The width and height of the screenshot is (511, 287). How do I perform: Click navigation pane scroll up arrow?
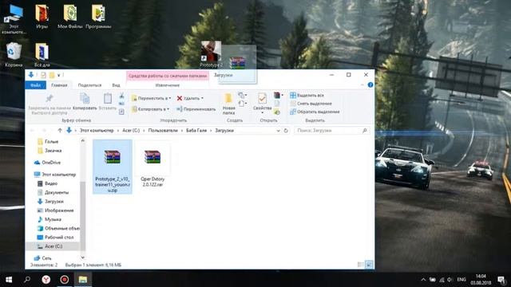[82, 140]
